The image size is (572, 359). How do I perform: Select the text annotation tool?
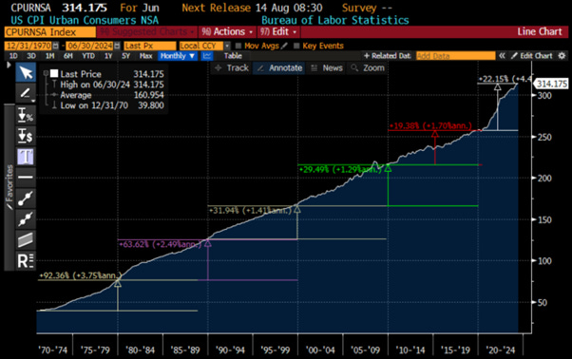coord(26,157)
